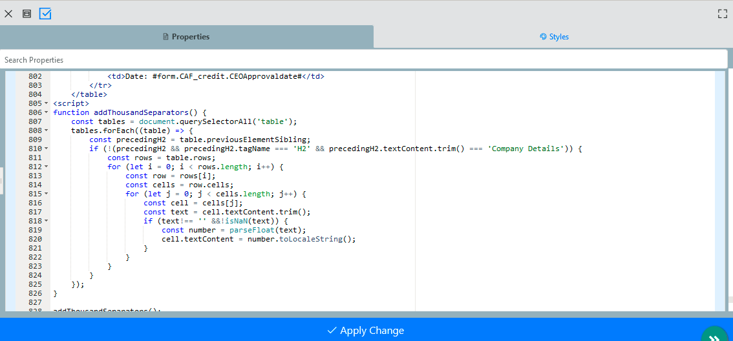The width and height of the screenshot is (733, 341).
Task: Click the document icon on the Properties tab
Action: coord(165,37)
